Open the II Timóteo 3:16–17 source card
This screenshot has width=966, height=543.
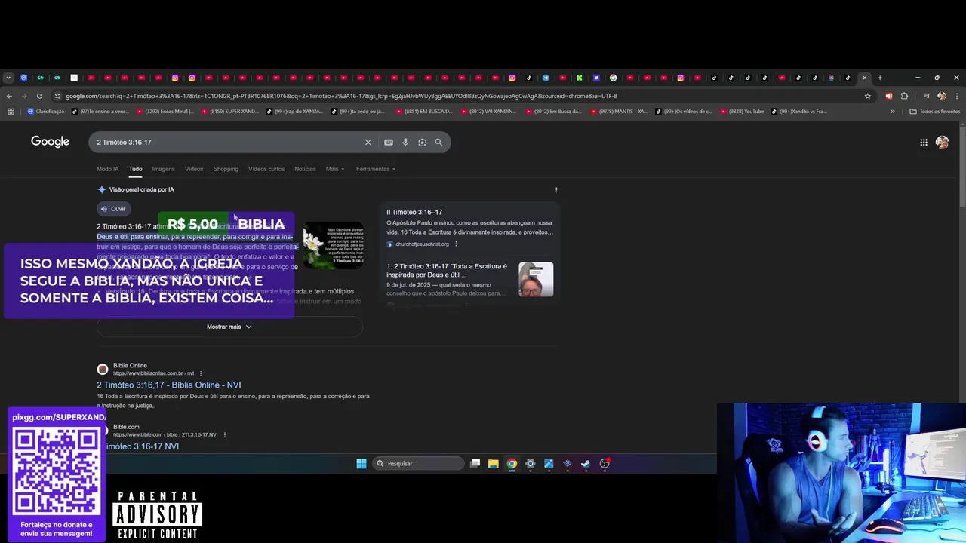coord(469,227)
